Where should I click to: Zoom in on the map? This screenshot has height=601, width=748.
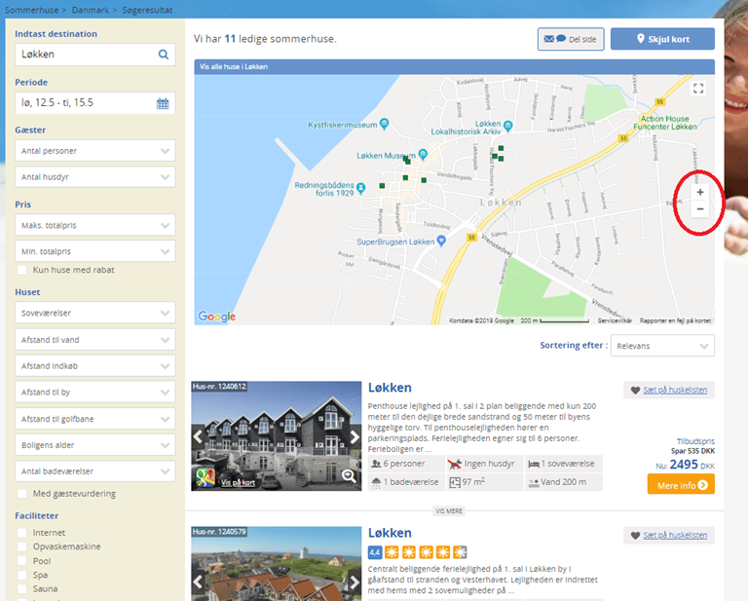[x=699, y=193]
